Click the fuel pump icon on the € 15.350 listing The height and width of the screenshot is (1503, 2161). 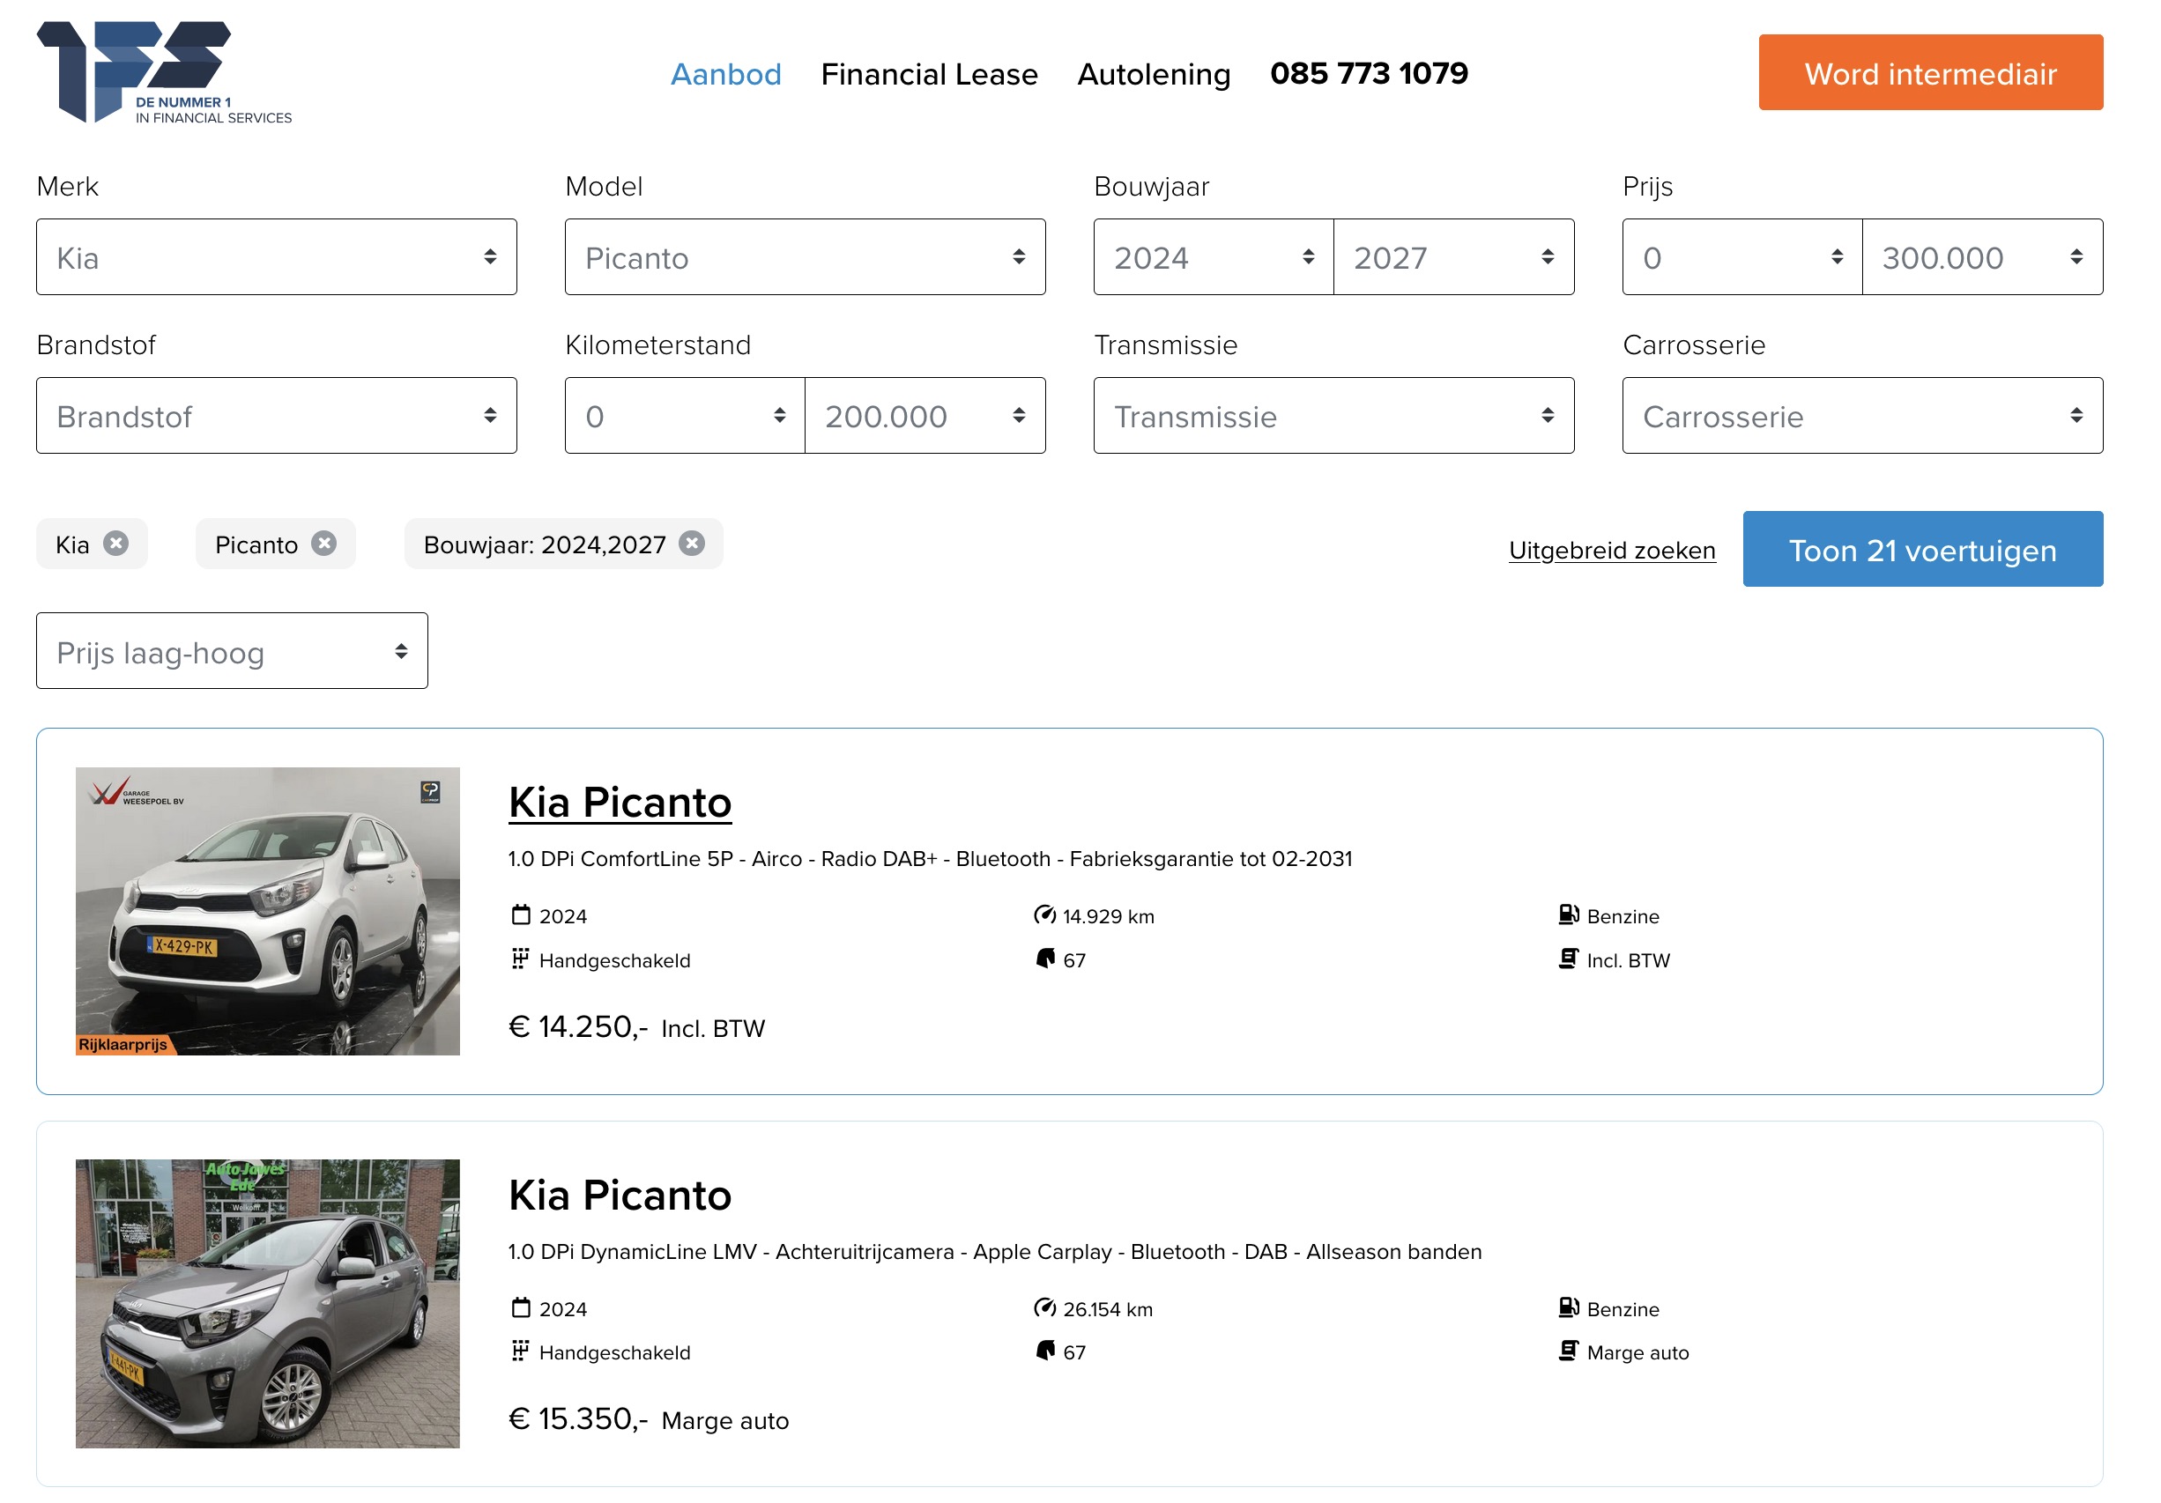coord(1570,1309)
